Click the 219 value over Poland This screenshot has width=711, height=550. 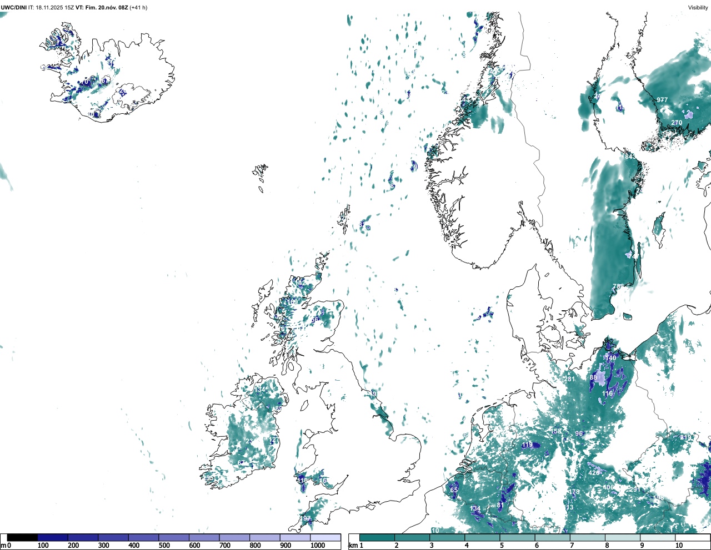pos(687,437)
